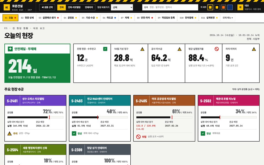
Task: Click the 주의 warning icon in S-2401
Action: (10, 134)
